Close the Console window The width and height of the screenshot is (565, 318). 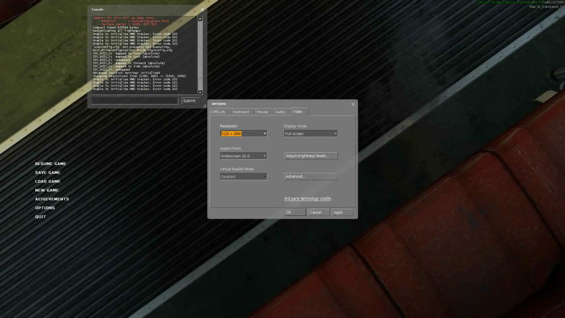coord(202,10)
